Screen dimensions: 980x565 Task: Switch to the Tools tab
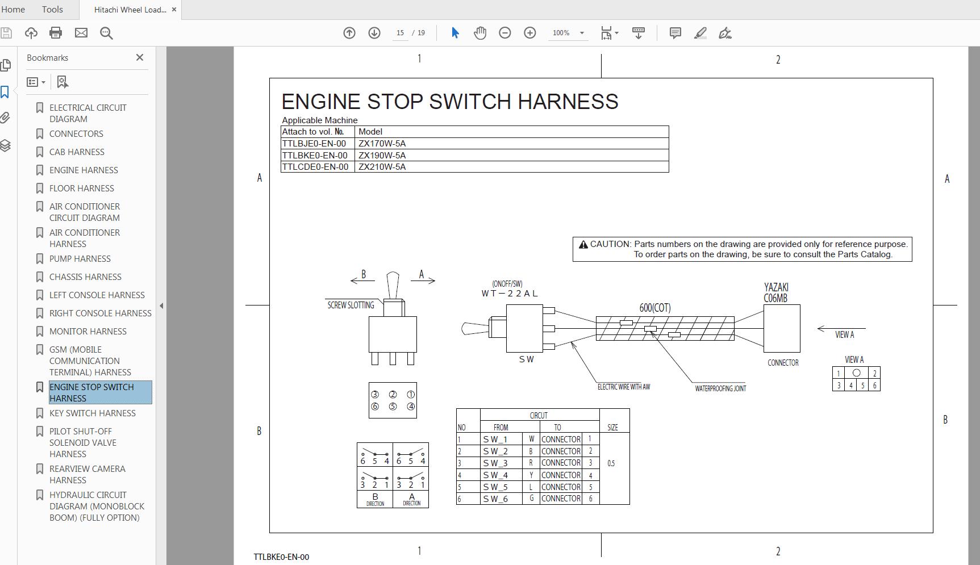(x=52, y=10)
